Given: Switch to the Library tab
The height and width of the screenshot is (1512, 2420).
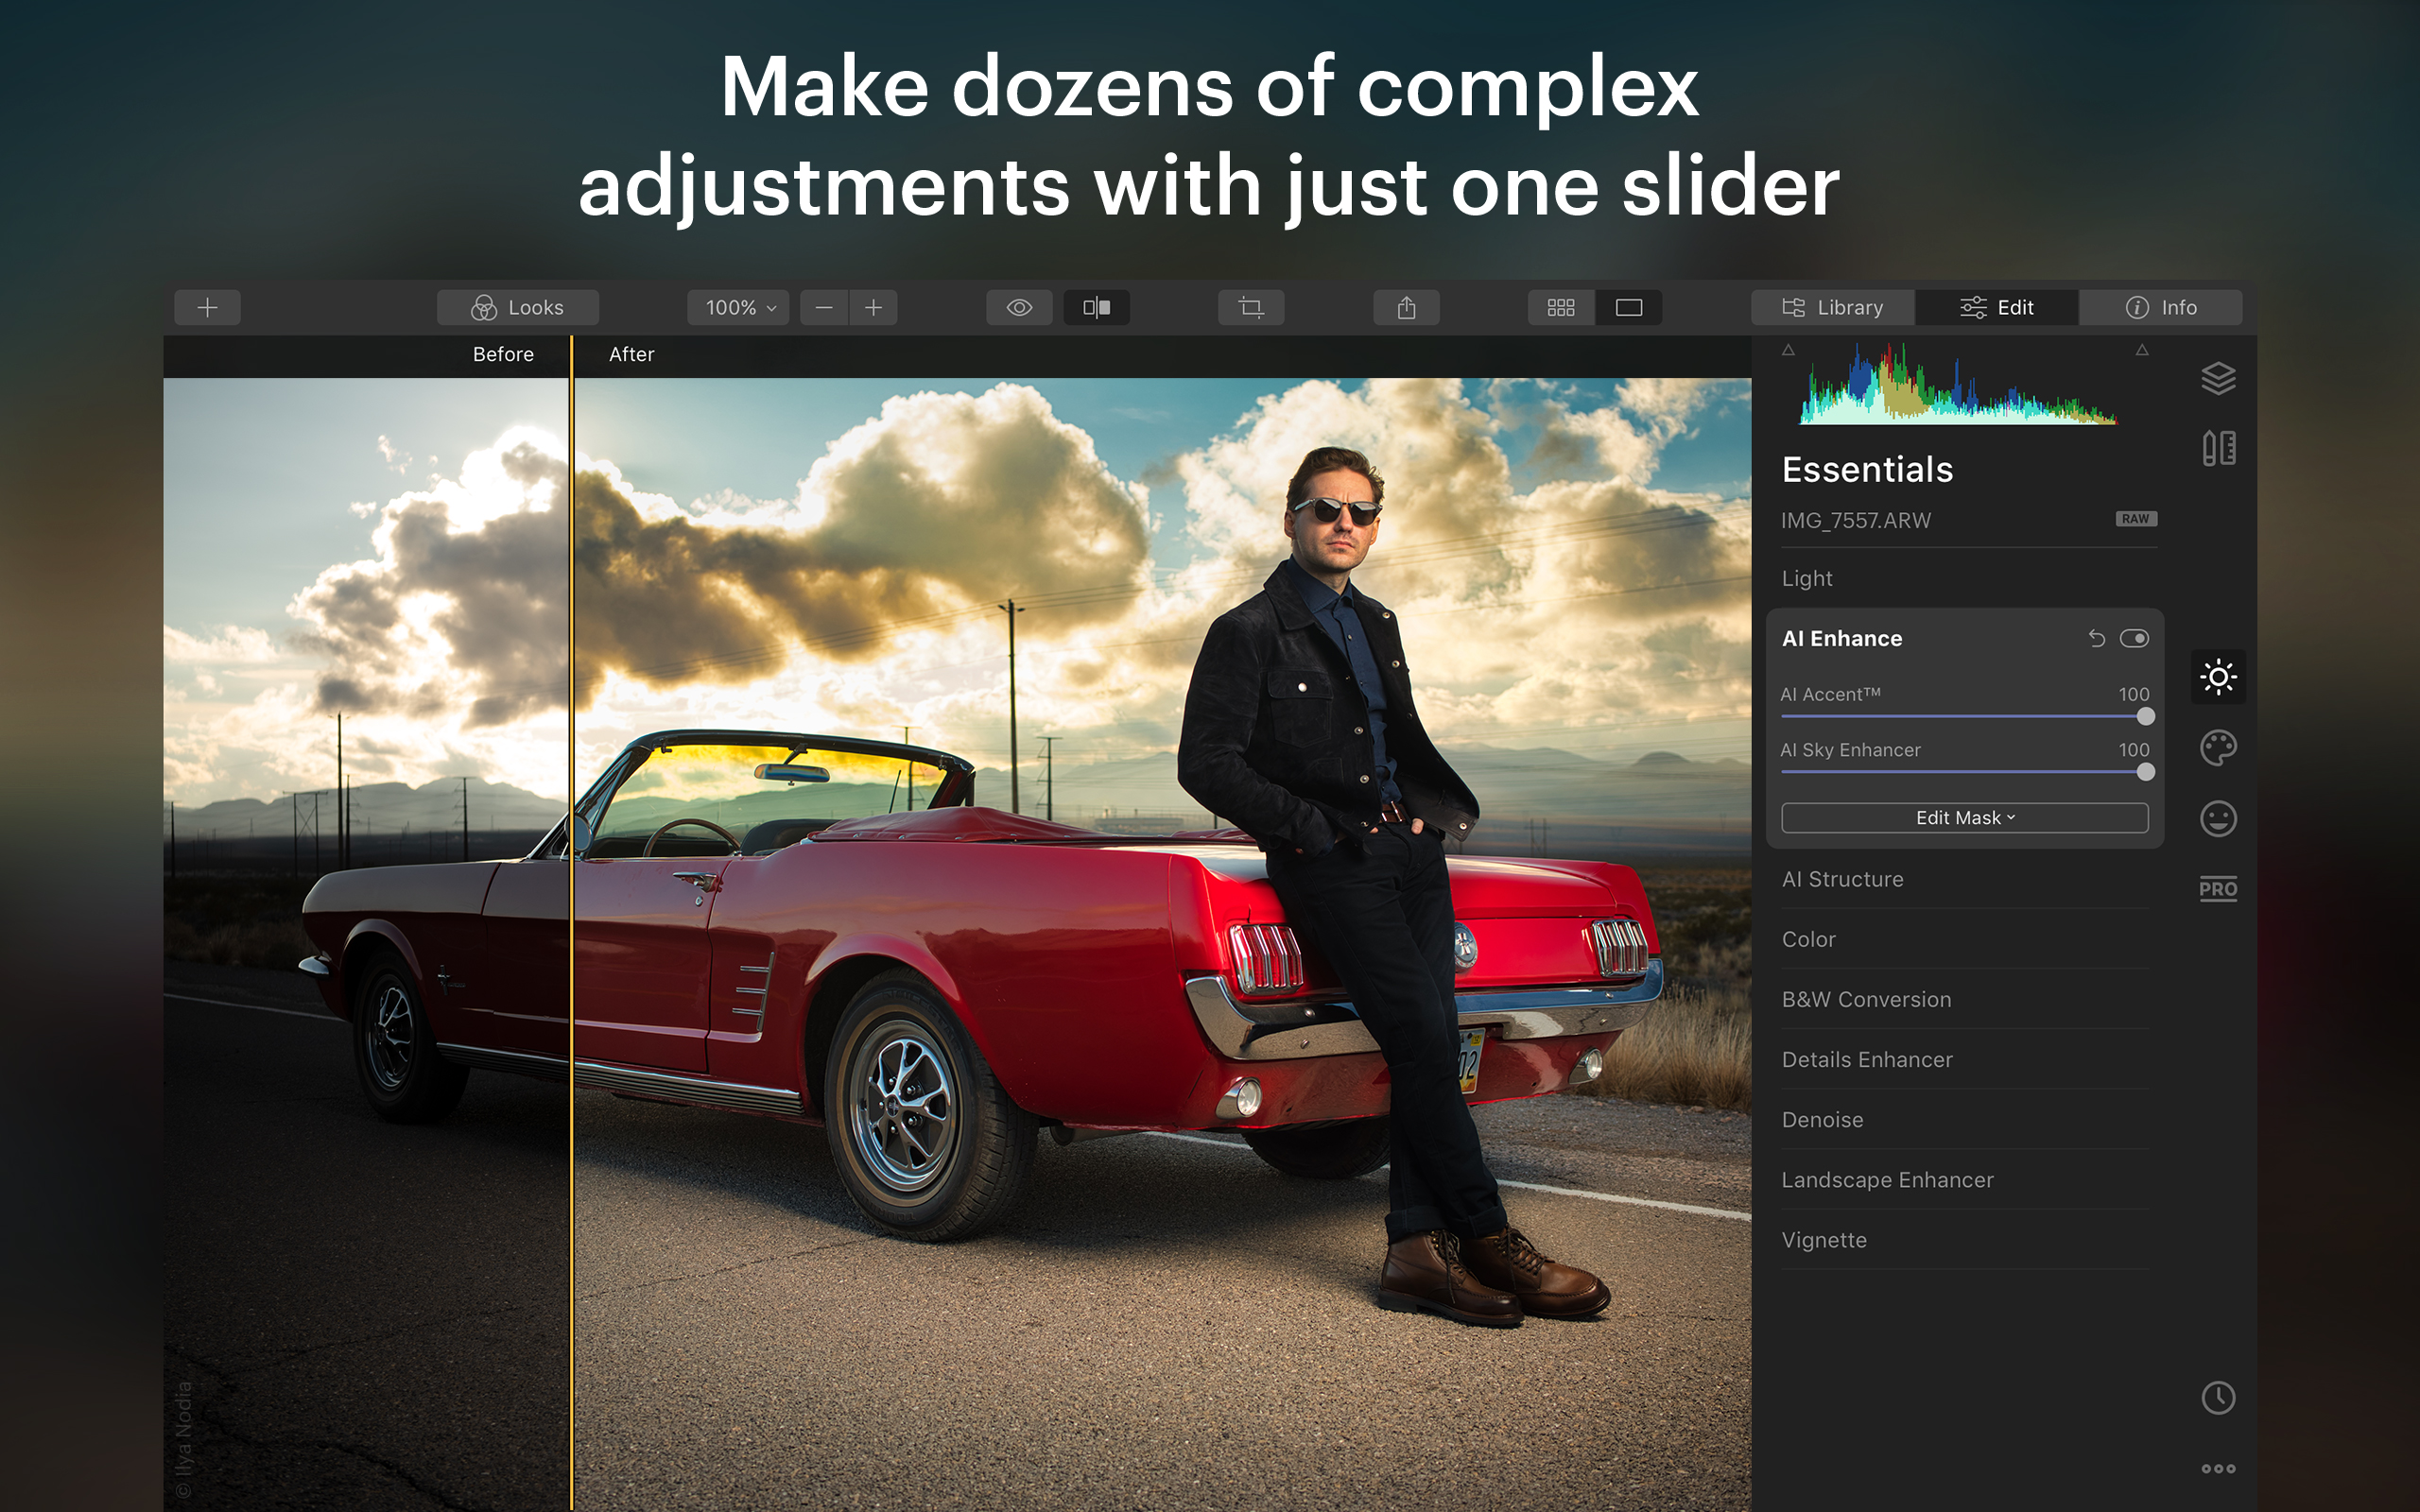Looking at the screenshot, I should click(1832, 308).
